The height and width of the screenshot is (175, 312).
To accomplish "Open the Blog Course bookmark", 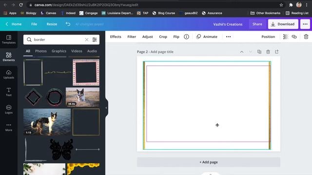I will point(164,13).
